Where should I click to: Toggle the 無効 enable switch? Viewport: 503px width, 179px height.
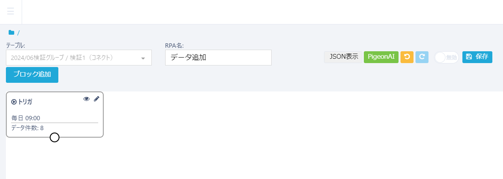[x=446, y=57]
